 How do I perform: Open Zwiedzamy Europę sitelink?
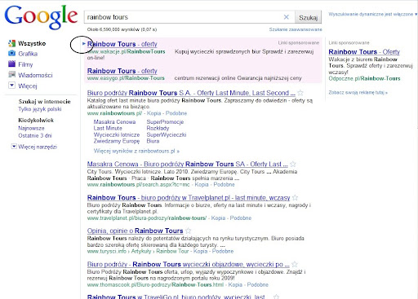pos(117,141)
